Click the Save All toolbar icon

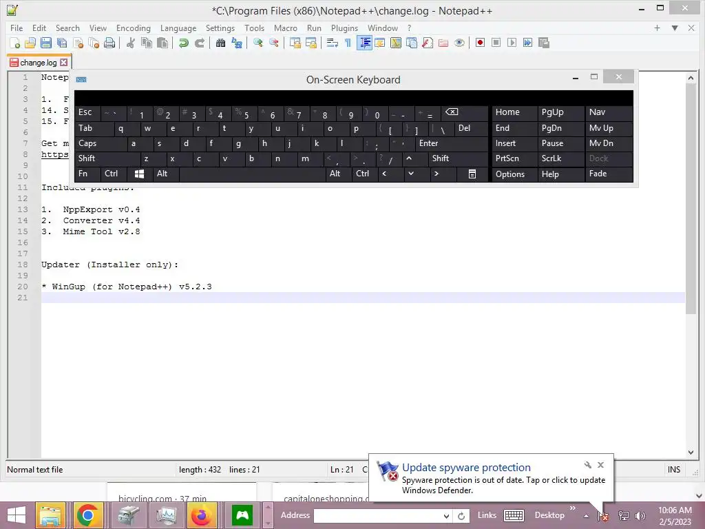[x=61, y=43]
